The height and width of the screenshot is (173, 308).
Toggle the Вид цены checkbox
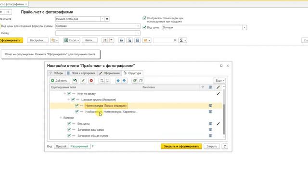tap(144, 27)
